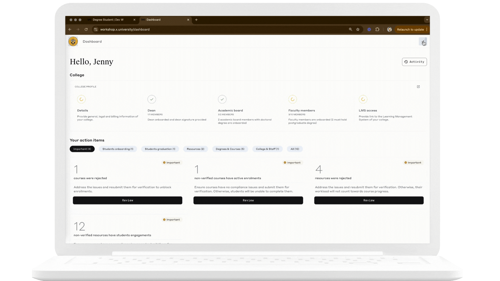
Task: Click Relaunch to update button
Action: [x=410, y=29]
